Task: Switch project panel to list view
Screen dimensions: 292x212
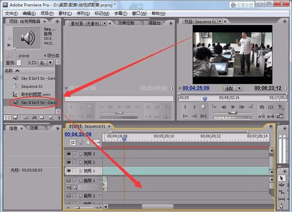Action: pos(7,117)
